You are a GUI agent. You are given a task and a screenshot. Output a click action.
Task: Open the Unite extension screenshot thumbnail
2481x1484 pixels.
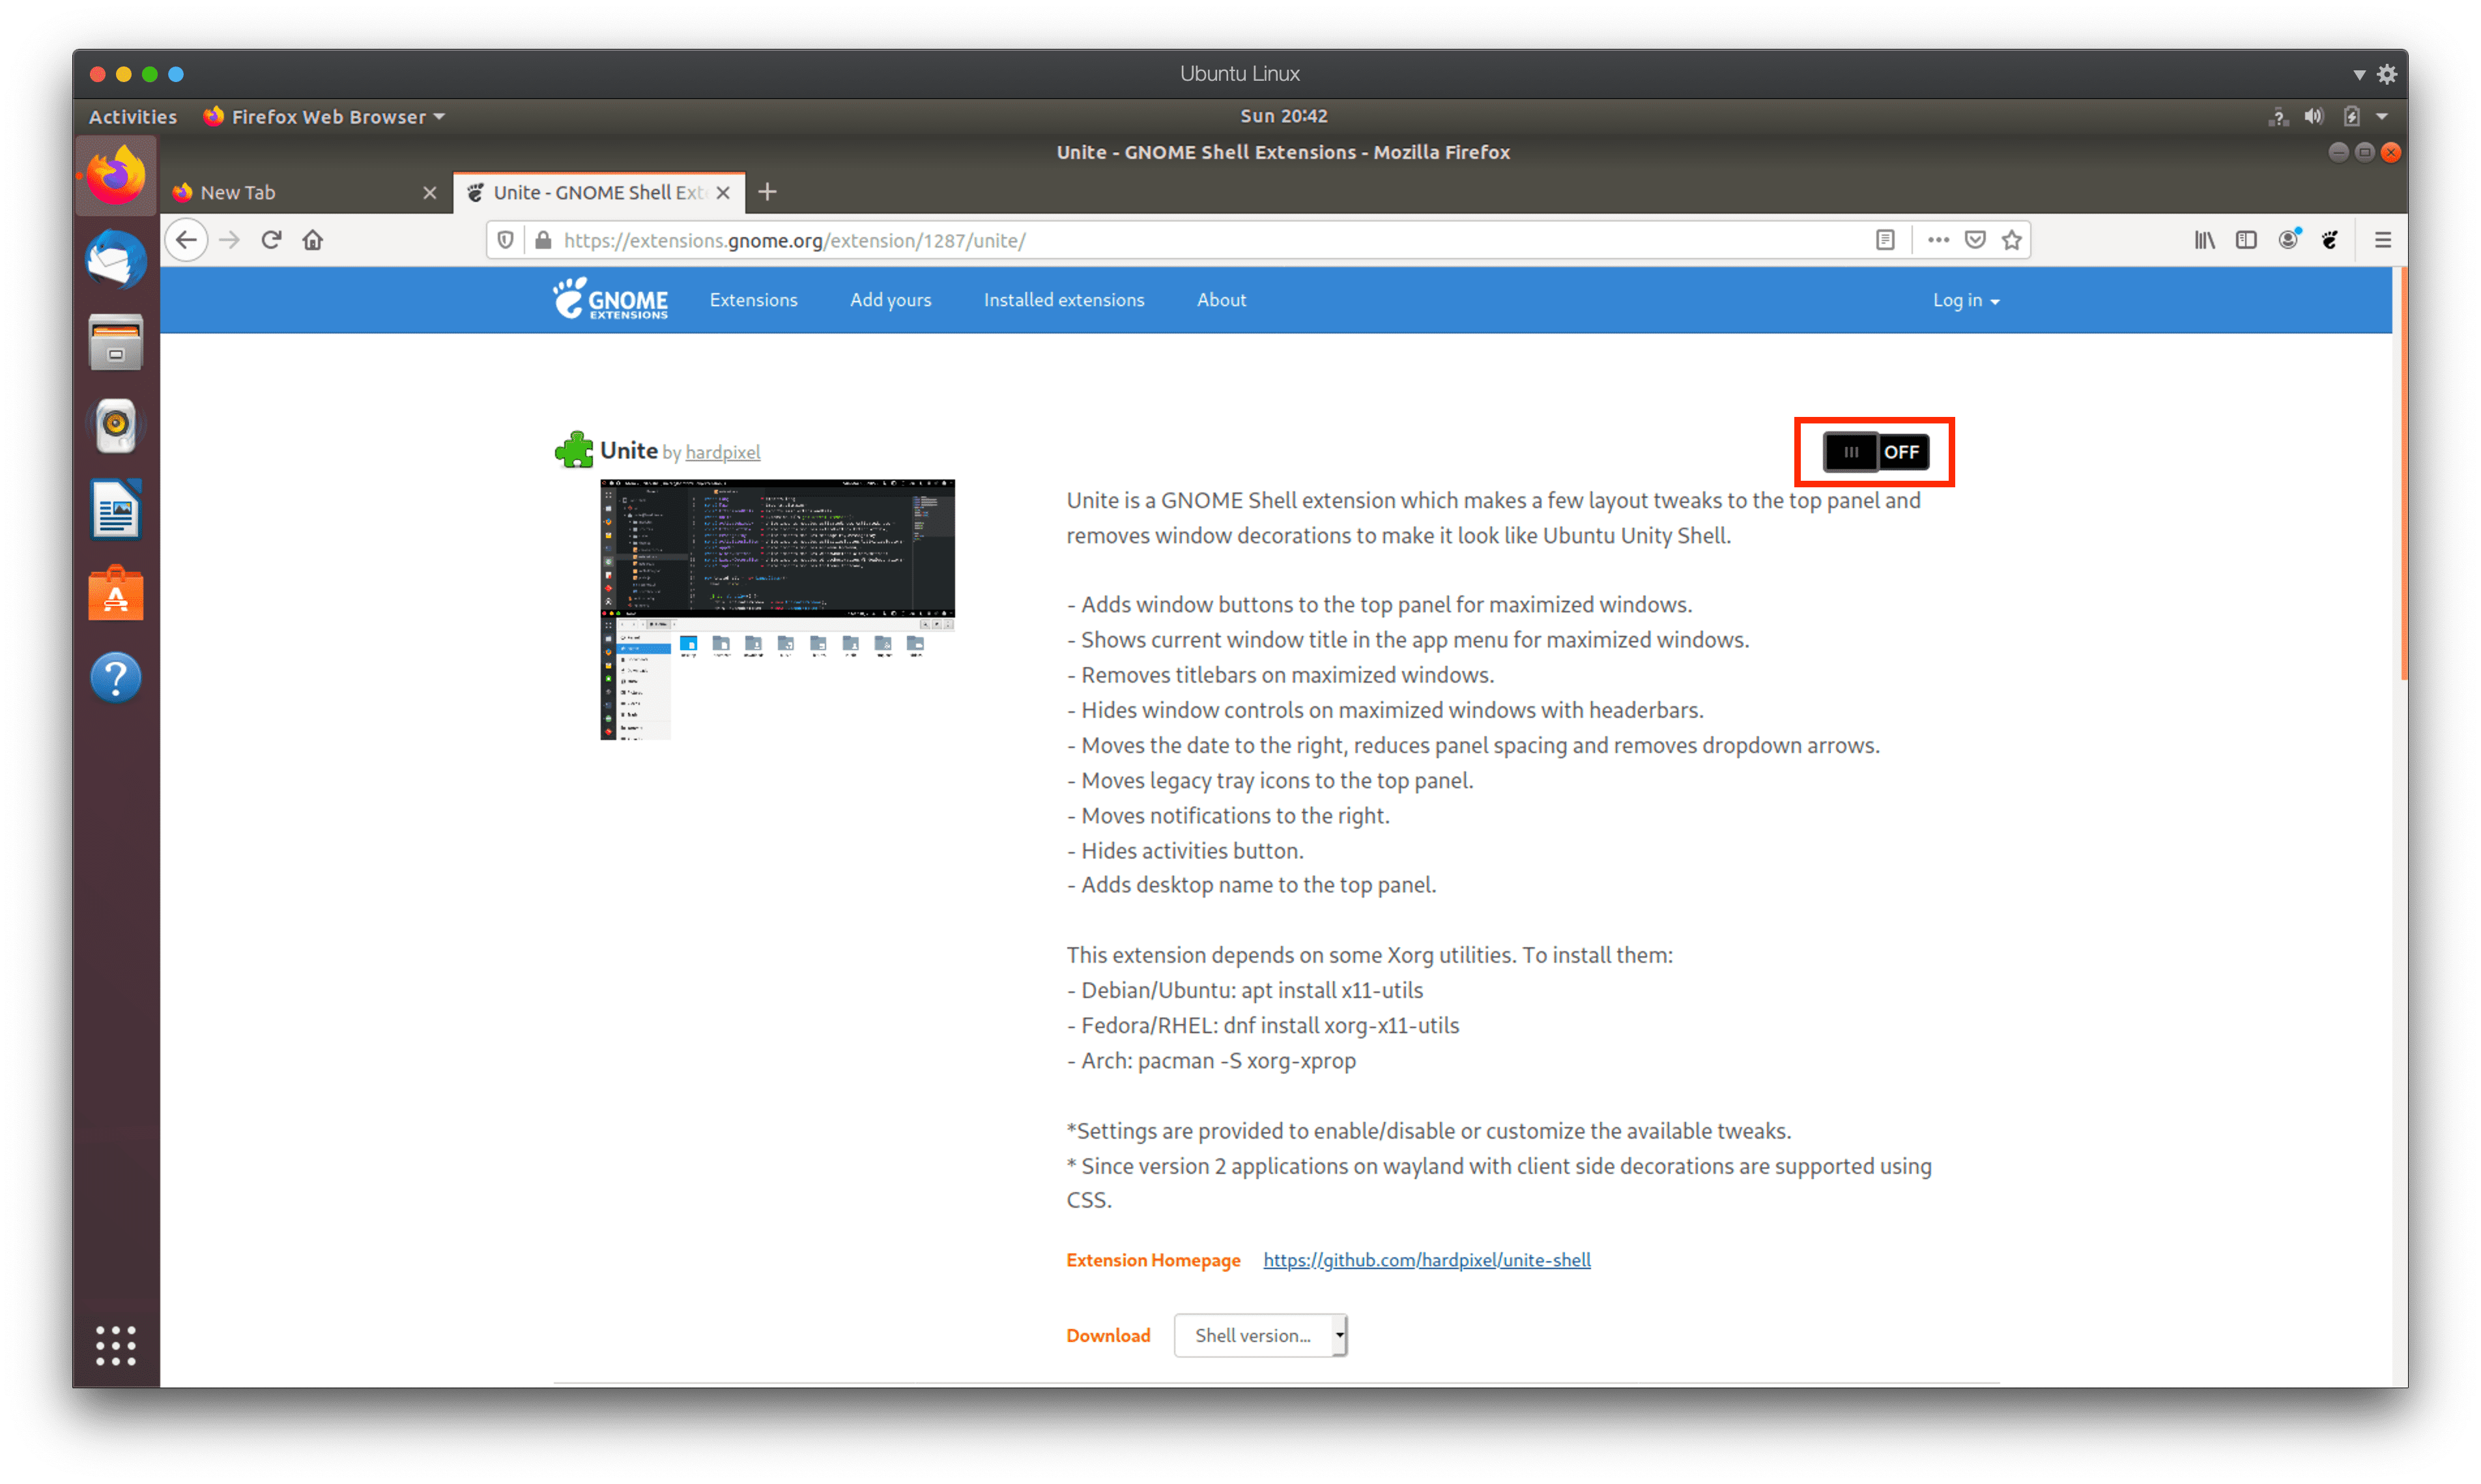tap(777, 609)
